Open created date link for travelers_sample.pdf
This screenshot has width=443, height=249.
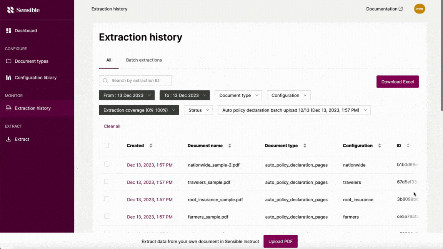[x=150, y=182]
